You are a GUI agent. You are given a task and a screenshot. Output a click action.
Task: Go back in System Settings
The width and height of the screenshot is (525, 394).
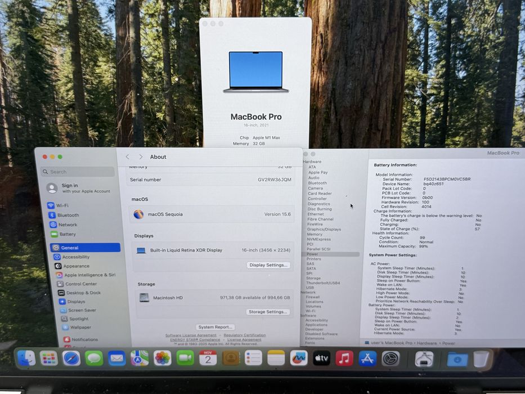tap(128, 157)
